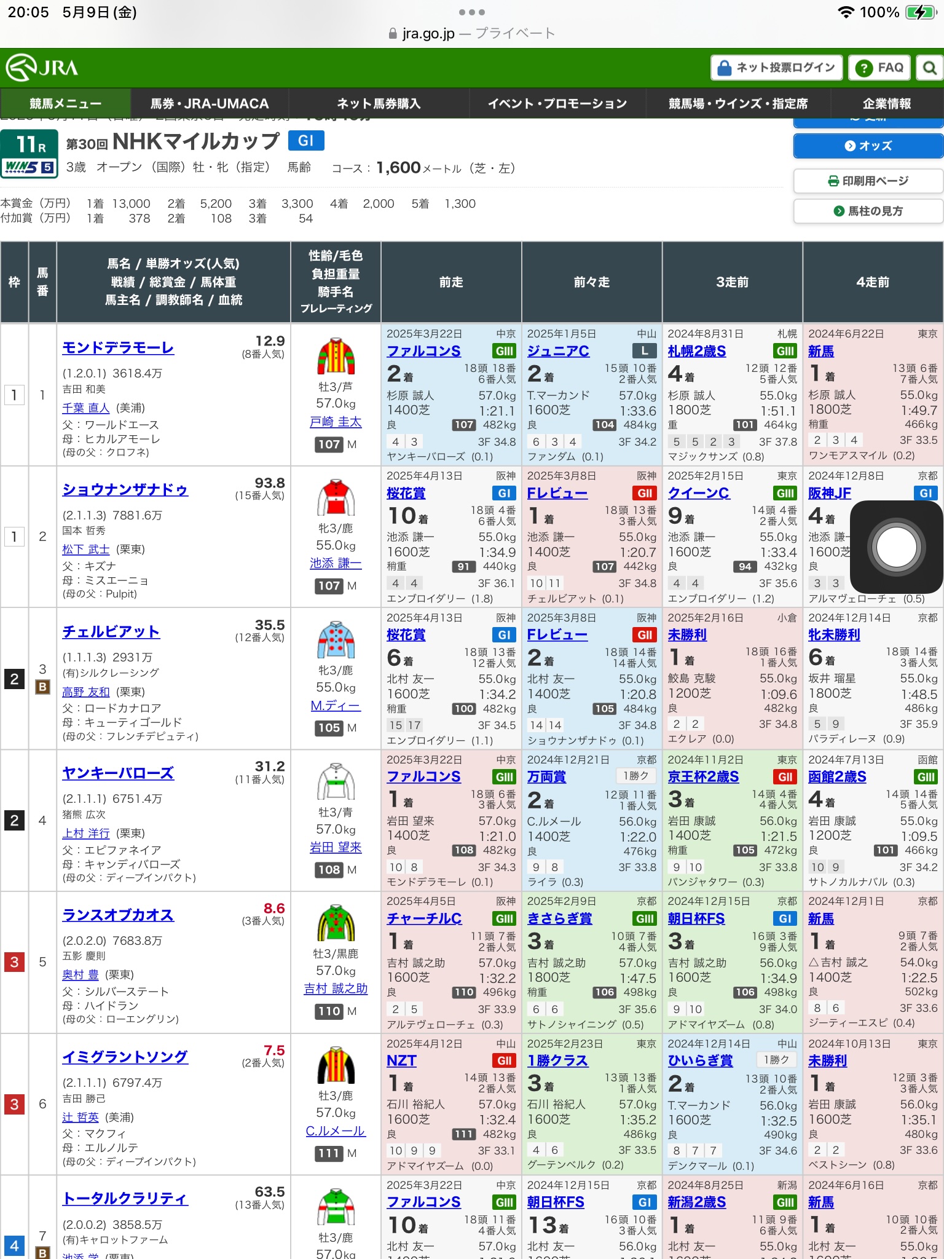The width and height of the screenshot is (944, 1259).
Task: Click the オッズ button
Action: [x=868, y=146]
